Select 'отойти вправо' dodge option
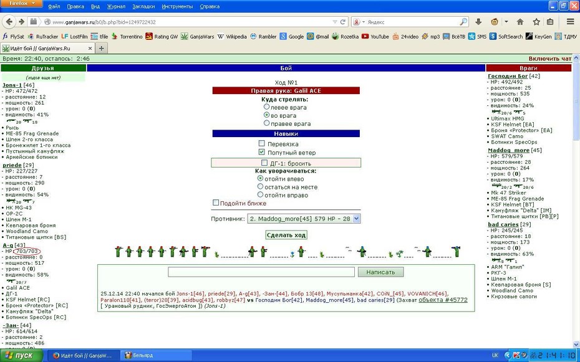 260,194
